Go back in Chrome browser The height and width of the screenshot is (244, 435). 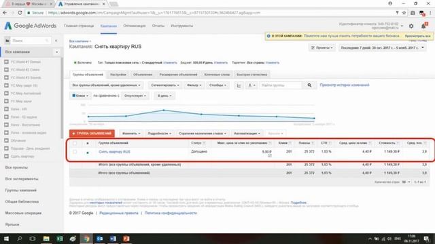5,13
